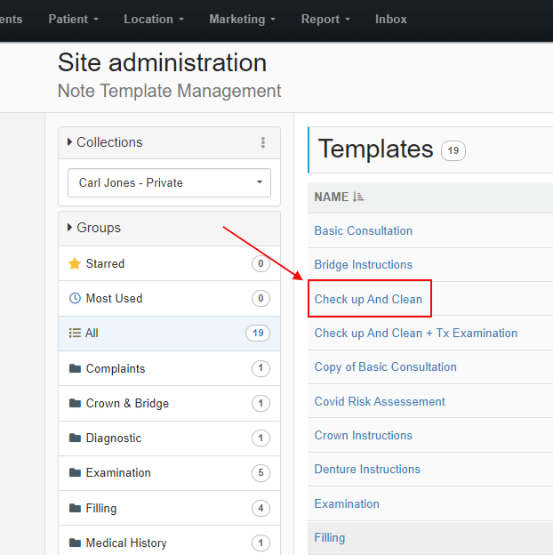The width and height of the screenshot is (553, 555).
Task: Open the Patient menu
Action: 73,19
